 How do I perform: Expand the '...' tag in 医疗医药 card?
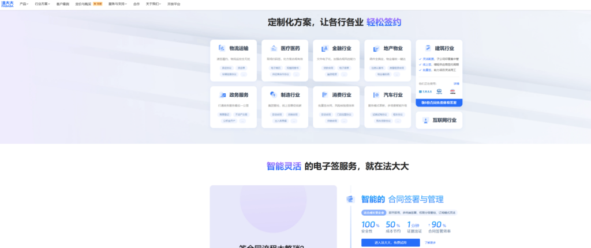[296, 74]
